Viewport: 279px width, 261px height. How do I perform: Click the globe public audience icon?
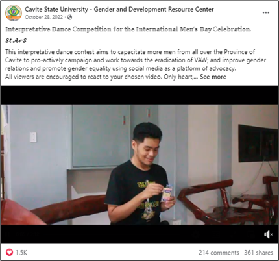(69, 17)
